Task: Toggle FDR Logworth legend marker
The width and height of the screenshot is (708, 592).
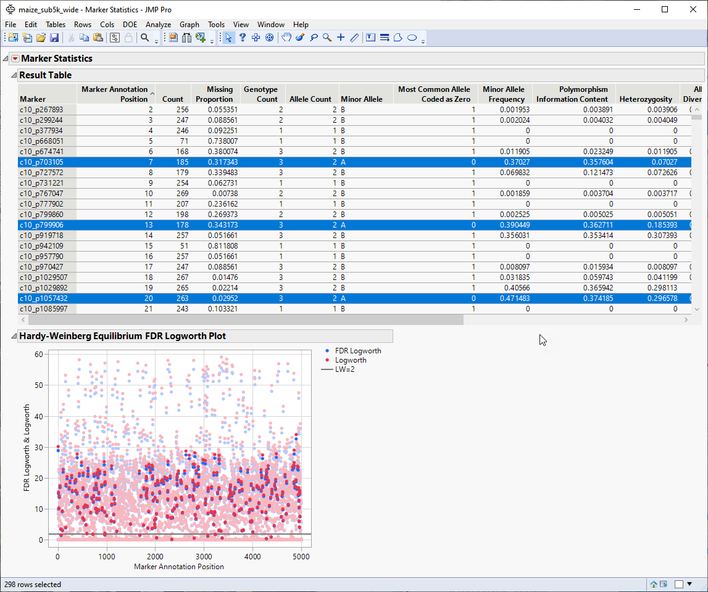Action: [x=326, y=351]
